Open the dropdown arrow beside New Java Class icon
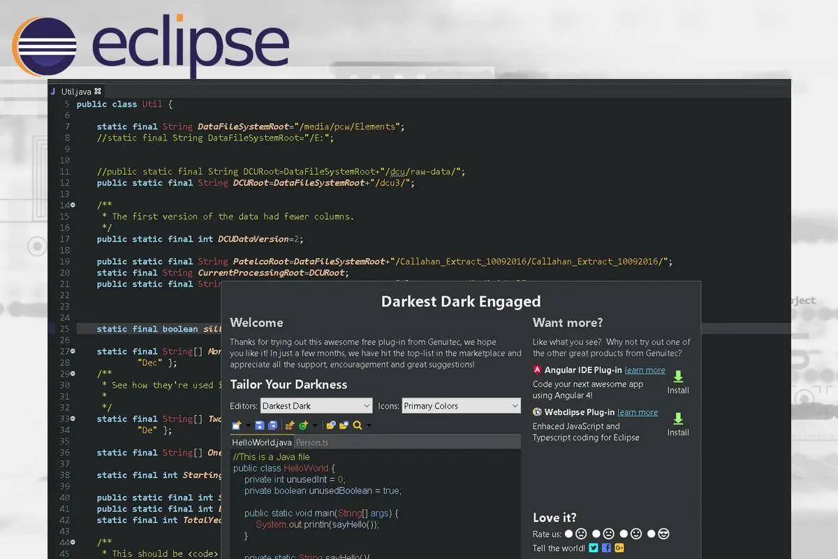Screen dimensions: 838x559 click(315, 426)
